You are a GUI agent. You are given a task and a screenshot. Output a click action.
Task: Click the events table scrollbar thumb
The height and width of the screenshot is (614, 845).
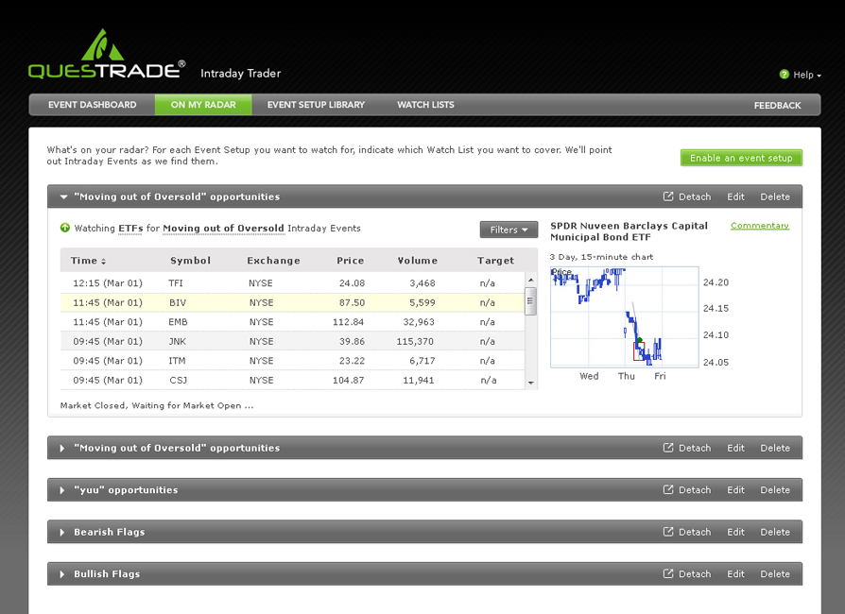coord(531,301)
